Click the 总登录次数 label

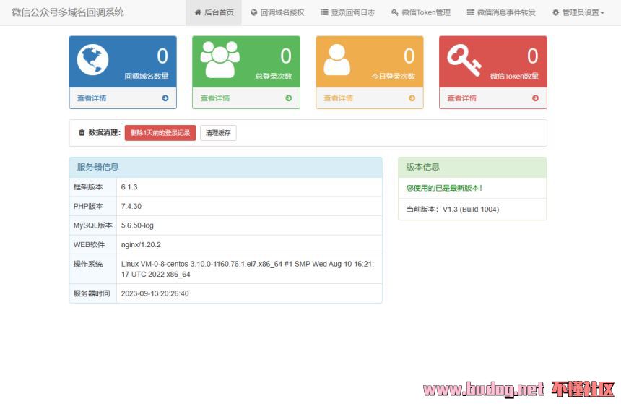pyautogui.click(x=274, y=76)
